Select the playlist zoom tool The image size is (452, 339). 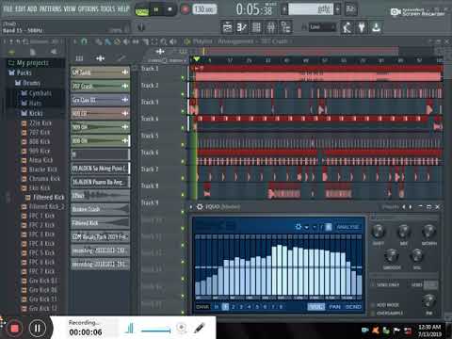[163, 41]
